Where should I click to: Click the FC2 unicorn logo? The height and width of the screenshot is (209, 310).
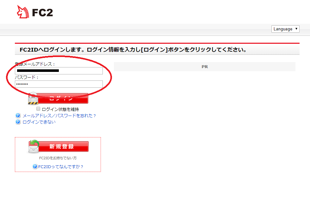tap(35, 12)
